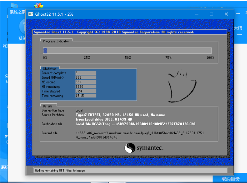Click the Percent complete value field

tap(86, 73)
